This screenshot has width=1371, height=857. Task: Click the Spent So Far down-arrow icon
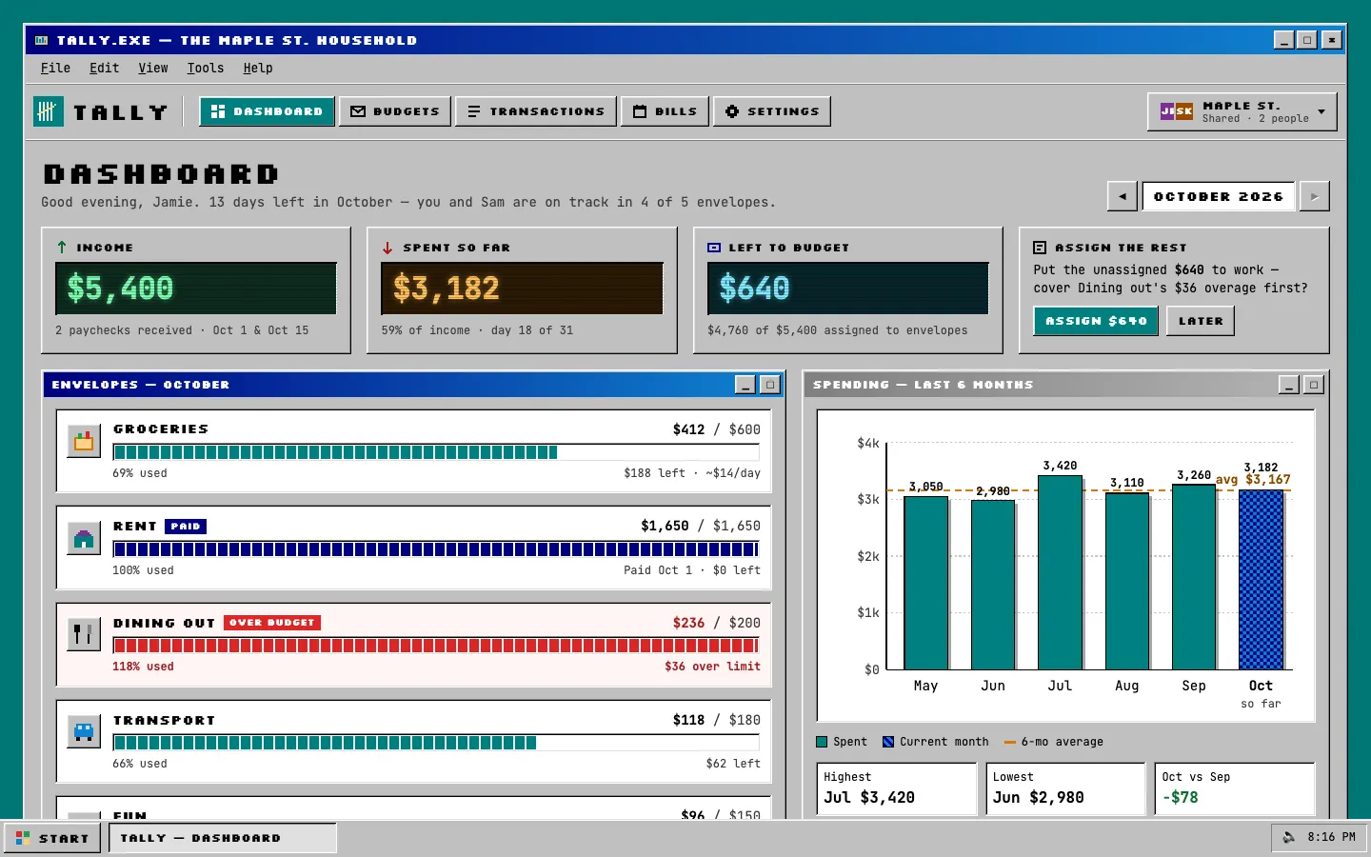[387, 248]
